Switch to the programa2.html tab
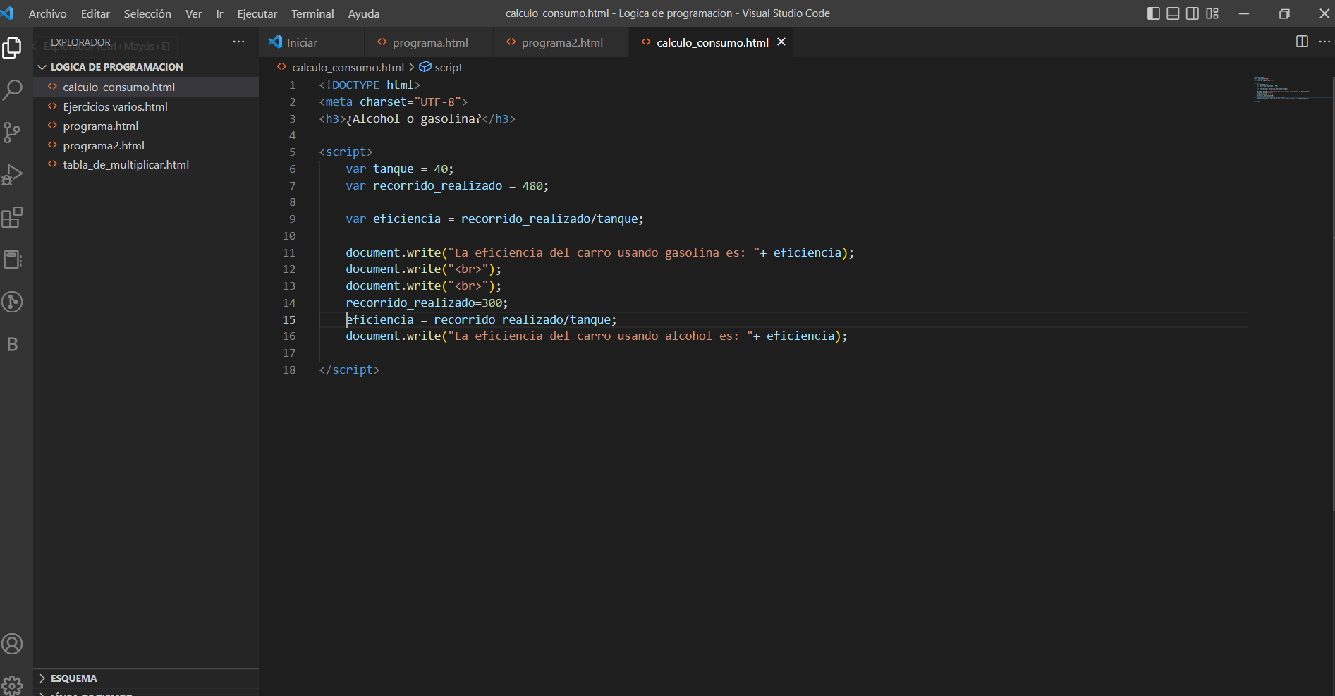Viewport: 1335px width, 696px height. coord(560,42)
